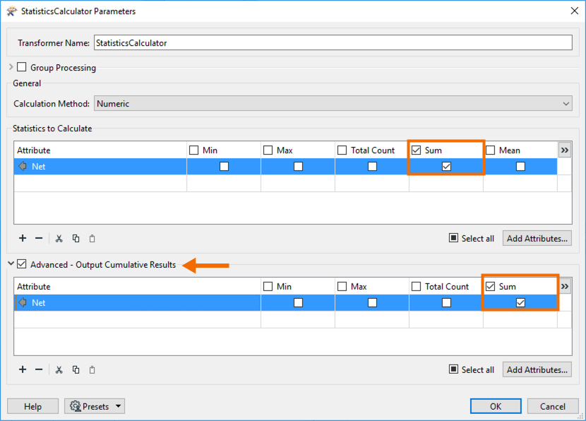Click the OK button

click(496, 406)
